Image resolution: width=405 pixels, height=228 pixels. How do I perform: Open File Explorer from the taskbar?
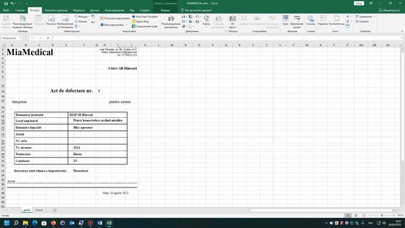25,223
